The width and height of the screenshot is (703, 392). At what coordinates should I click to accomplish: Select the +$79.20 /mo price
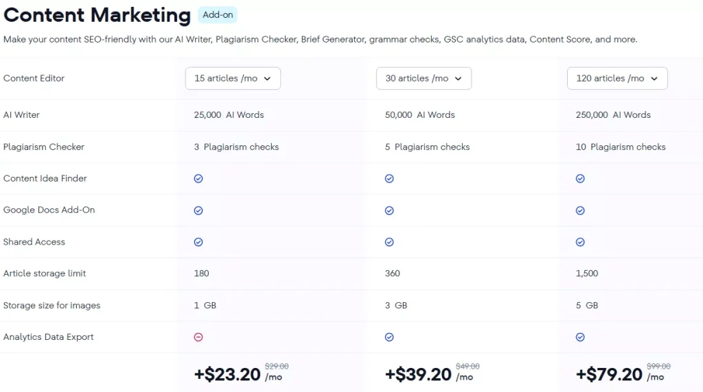pos(610,374)
